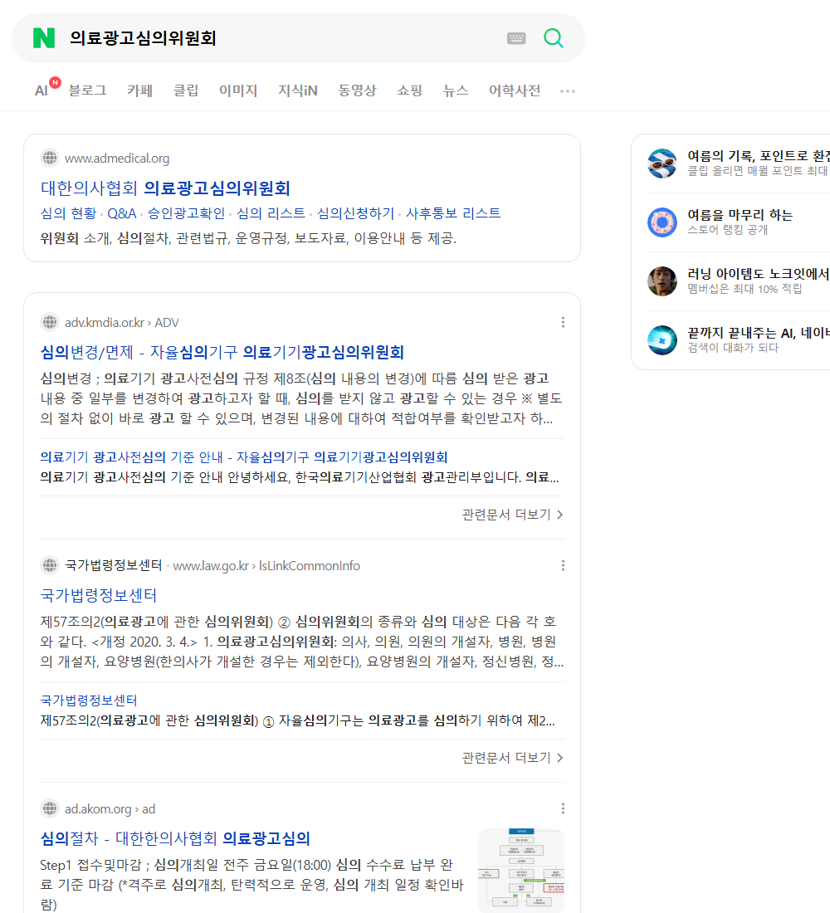Open more options for adv.kmdia.or.kr result
Screen dimensions: 830x913
pos(563,322)
